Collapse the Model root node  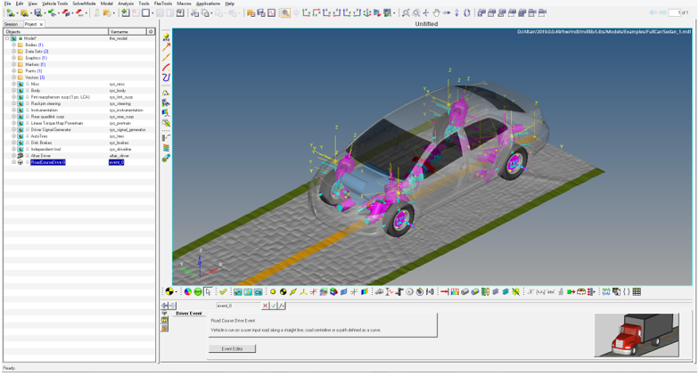(x=7, y=38)
